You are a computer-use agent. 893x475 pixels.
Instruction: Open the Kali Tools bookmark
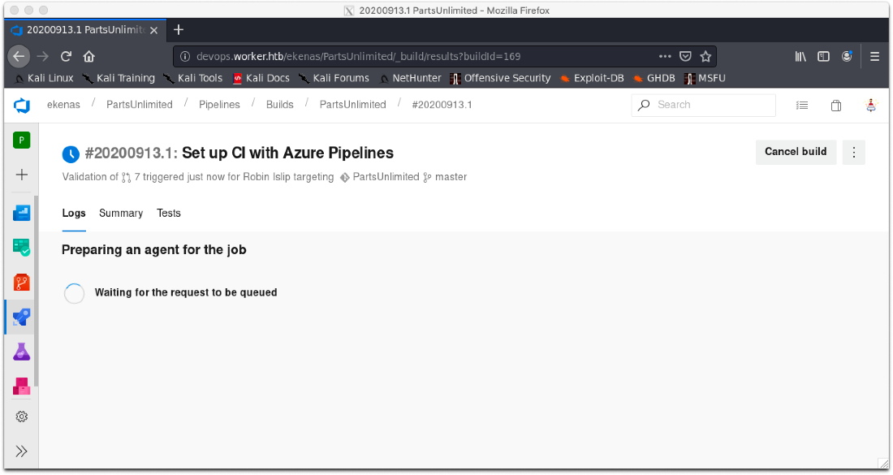tap(193, 78)
